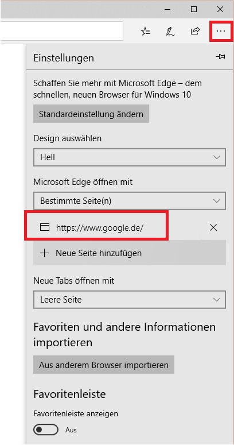Click Aus anderem Browser importieren button
Screen dimensions: 234x445
104,365
